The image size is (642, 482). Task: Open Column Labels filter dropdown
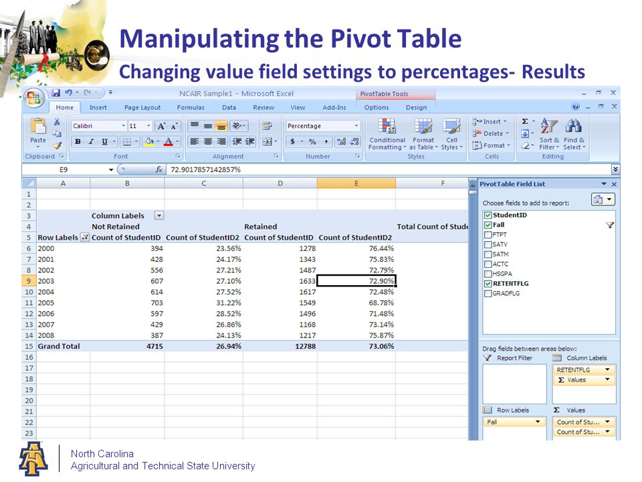159,216
